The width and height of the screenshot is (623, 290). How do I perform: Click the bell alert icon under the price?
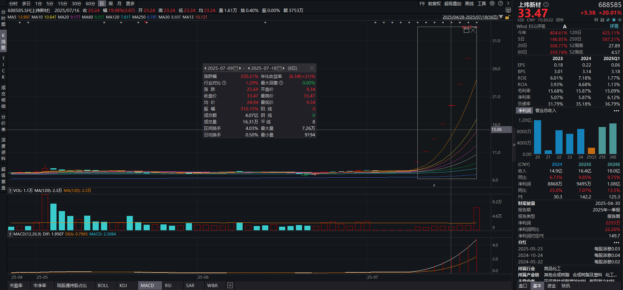[614, 20]
